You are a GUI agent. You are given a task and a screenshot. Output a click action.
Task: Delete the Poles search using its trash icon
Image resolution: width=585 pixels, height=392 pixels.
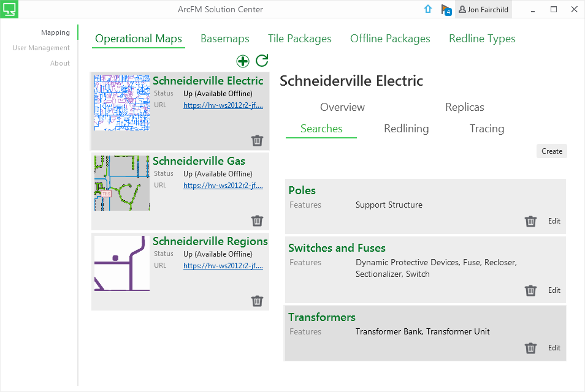click(x=530, y=221)
